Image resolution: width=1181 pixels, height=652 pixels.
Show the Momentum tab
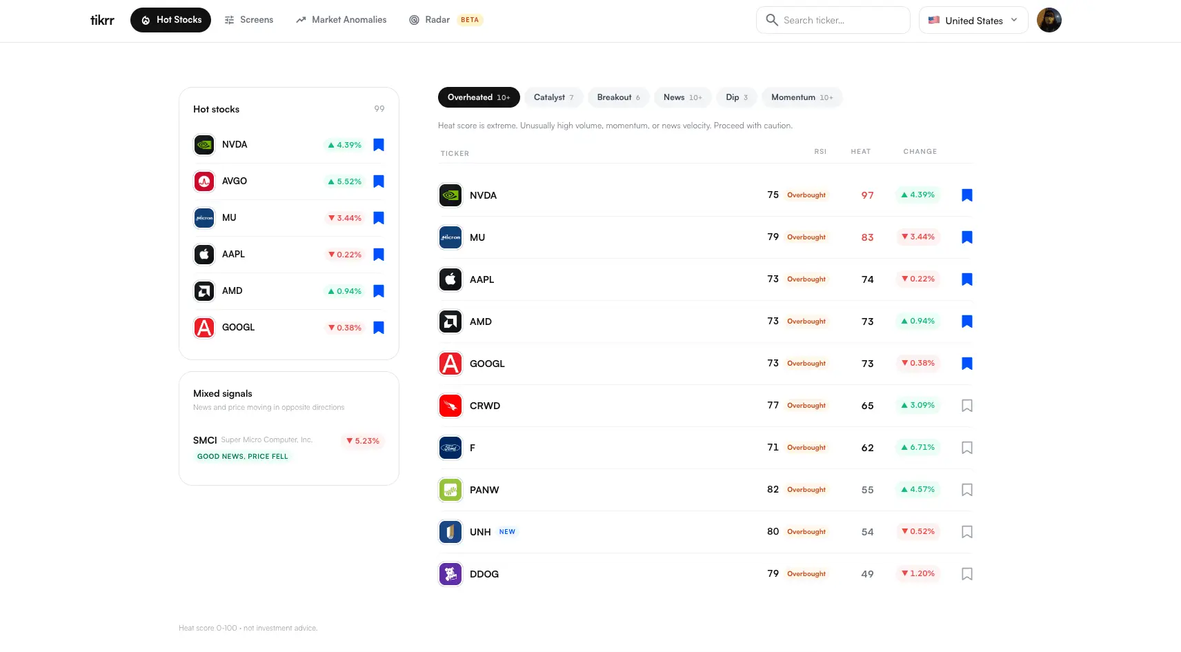coord(802,97)
